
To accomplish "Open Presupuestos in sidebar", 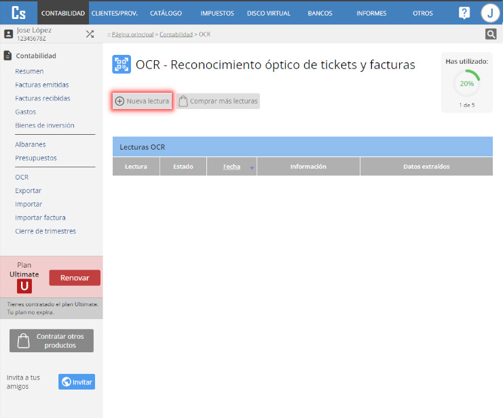I will coord(35,158).
